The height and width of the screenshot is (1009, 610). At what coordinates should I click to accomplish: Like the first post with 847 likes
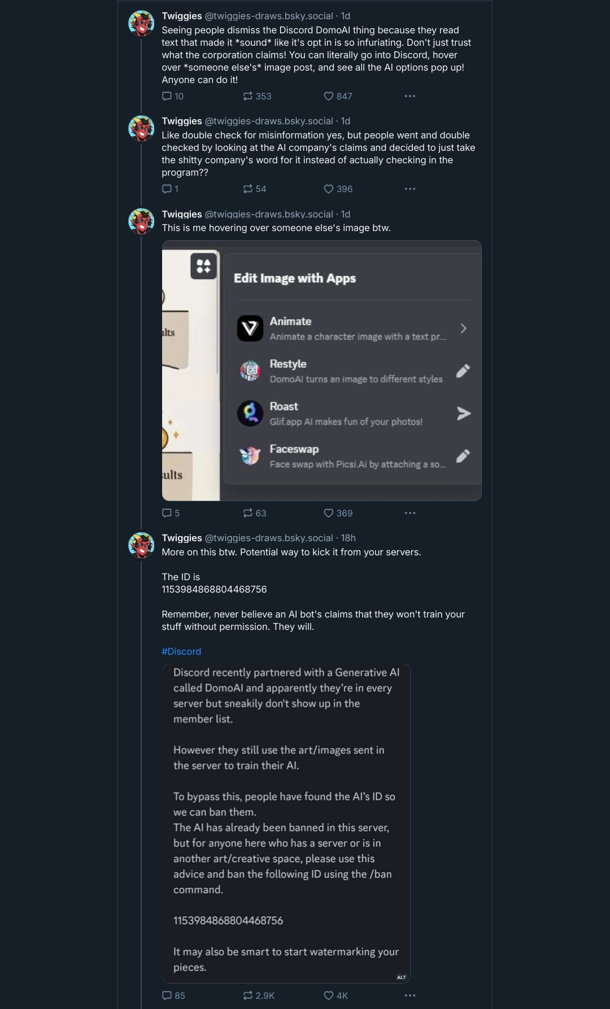pos(338,96)
